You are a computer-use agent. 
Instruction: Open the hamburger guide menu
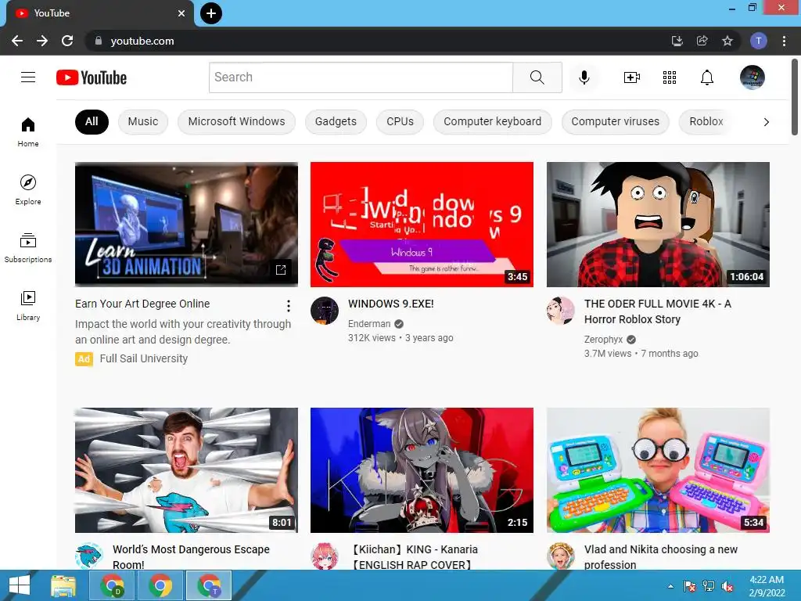[x=28, y=77]
